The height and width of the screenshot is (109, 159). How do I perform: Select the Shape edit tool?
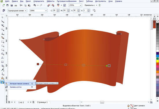(x=2, y=21)
